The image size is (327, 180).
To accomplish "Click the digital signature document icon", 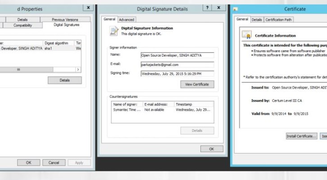I will click(113, 31).
